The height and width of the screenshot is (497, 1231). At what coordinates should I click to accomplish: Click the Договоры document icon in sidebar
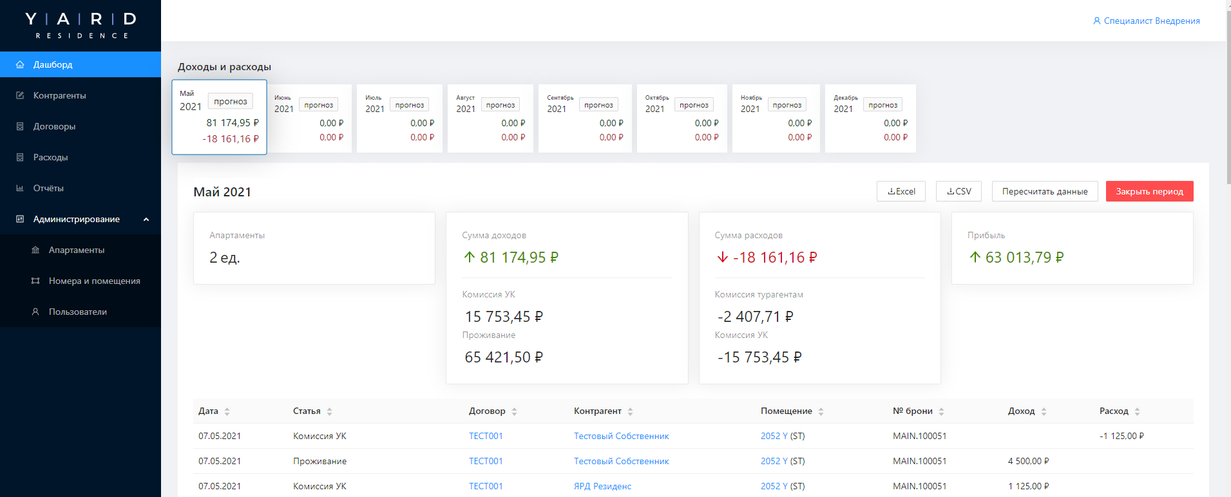pyautogui.click(x=20, y=126)
